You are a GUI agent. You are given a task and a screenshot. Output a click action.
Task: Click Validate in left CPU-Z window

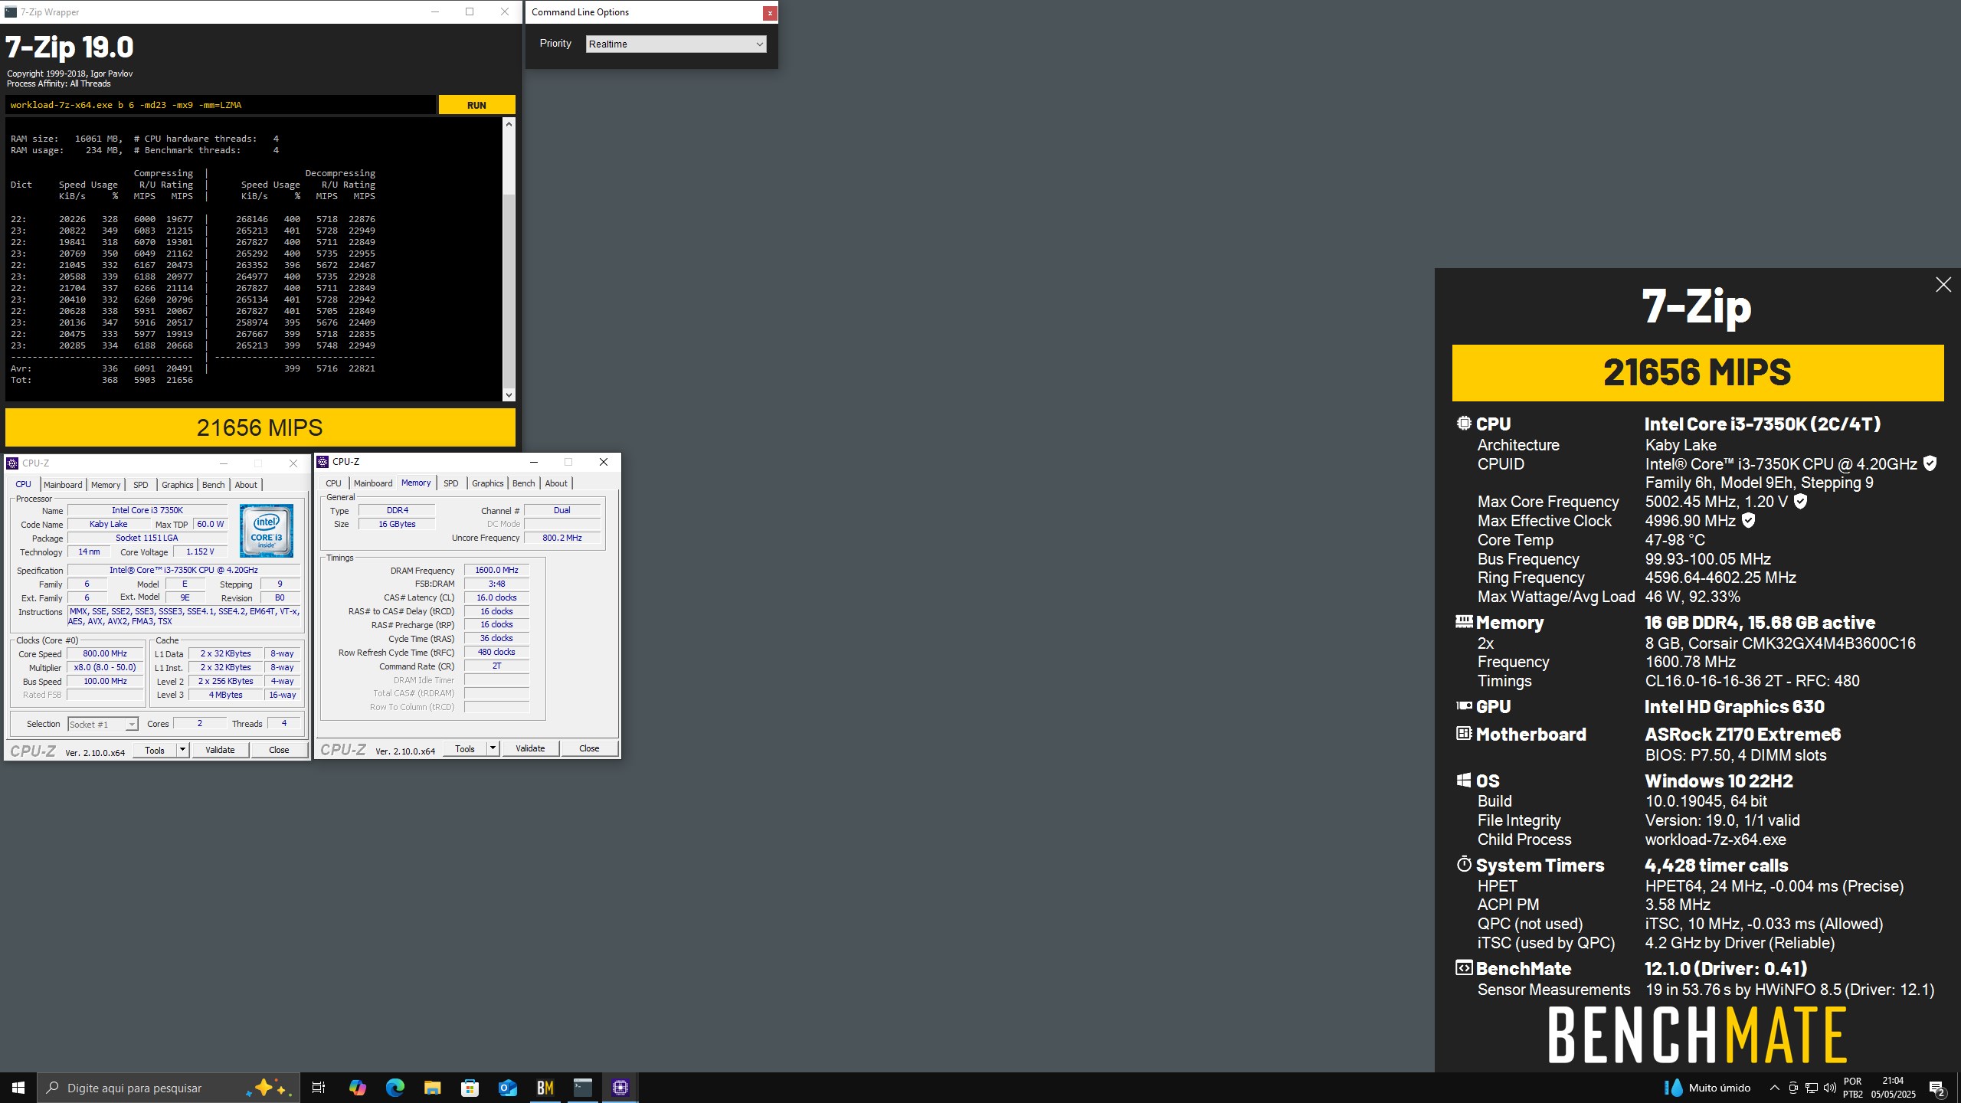click(220, 751)
